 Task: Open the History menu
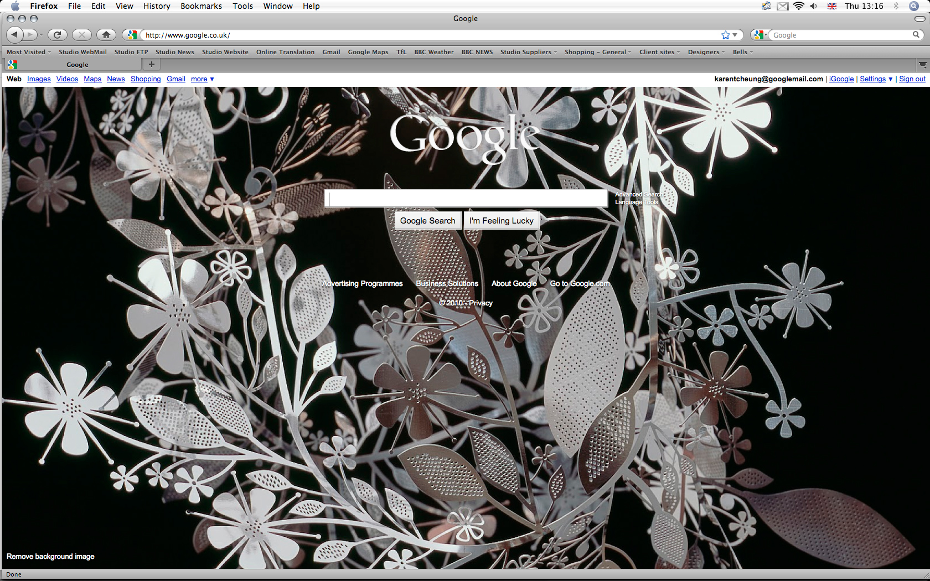pos(157,6)
